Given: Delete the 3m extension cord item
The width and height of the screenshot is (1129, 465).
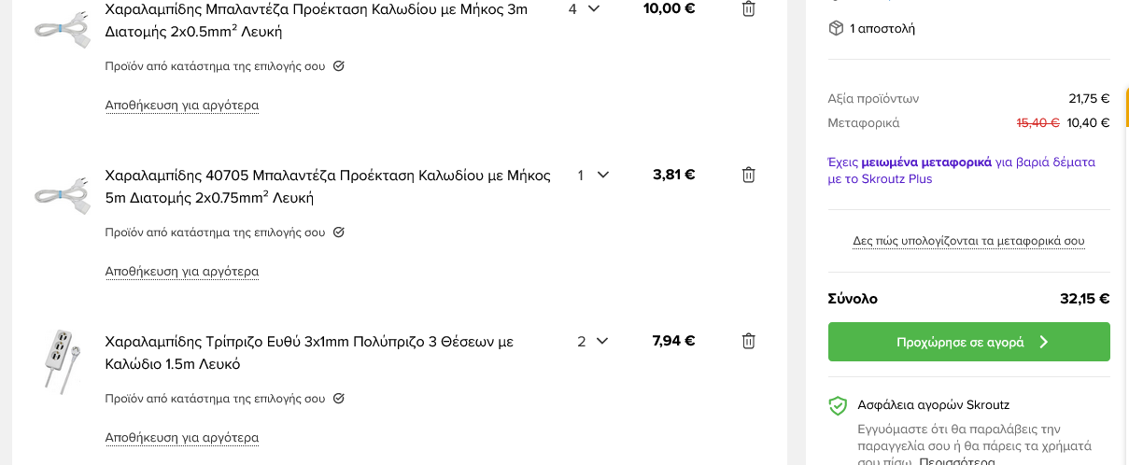Looking at the screenshot, I should (x=748, y=8).
